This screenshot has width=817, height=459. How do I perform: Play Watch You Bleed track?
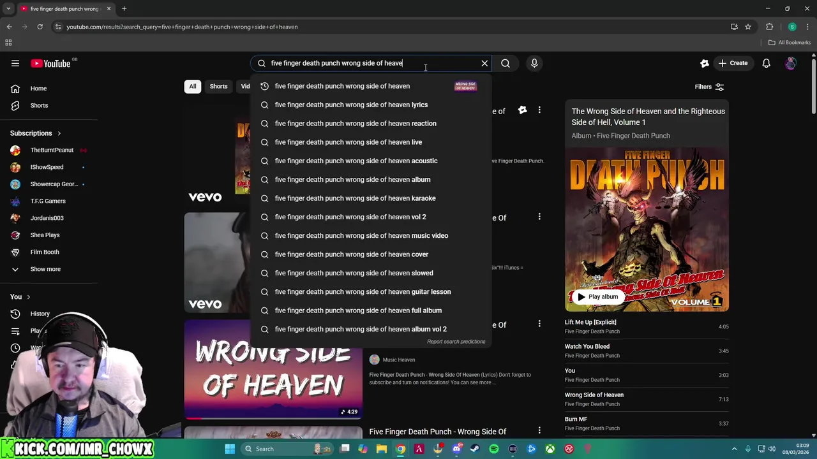(x=647, y=351)
